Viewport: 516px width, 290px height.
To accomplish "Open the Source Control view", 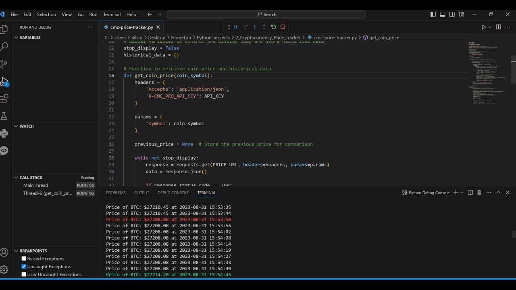I will coord(4,64).
